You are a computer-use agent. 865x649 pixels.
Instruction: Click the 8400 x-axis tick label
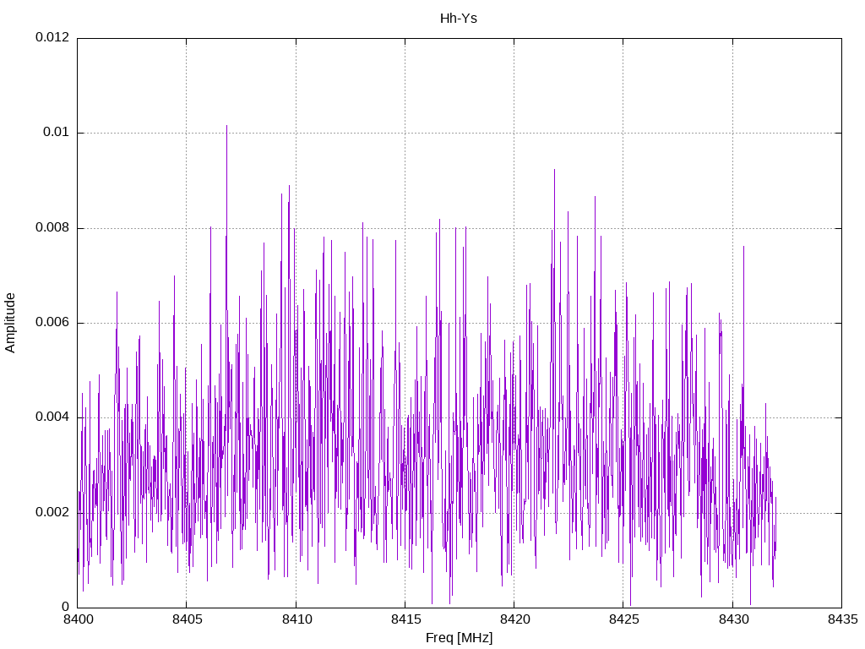pos(78,619)
